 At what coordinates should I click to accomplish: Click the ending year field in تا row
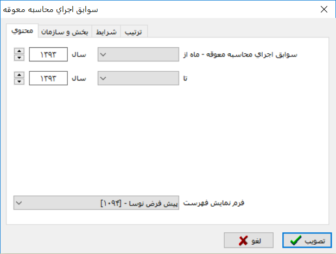[48, 78]
